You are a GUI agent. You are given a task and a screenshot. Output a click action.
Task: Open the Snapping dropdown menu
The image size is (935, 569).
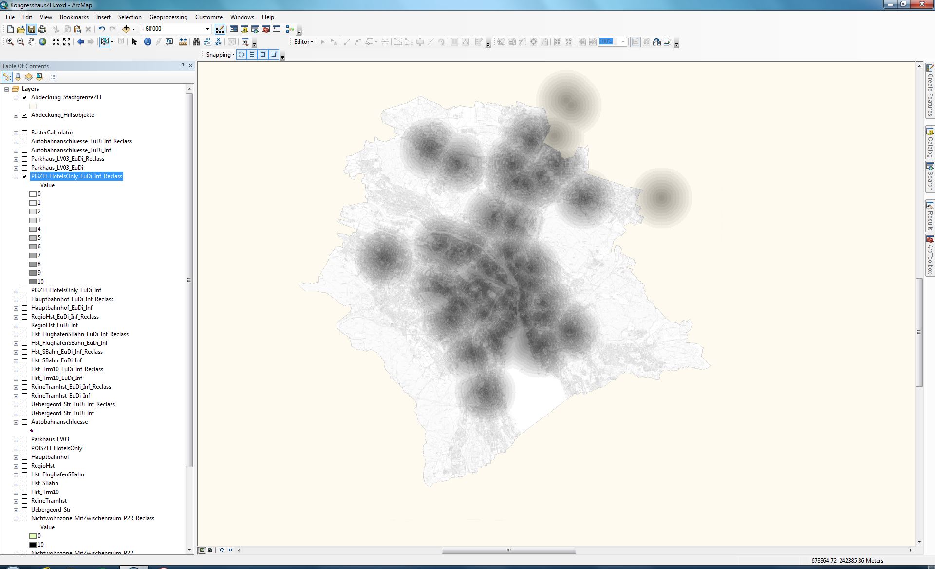pos(220,55)
